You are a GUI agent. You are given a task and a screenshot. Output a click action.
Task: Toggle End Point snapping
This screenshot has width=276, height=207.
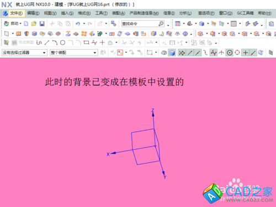pos(190,53)
